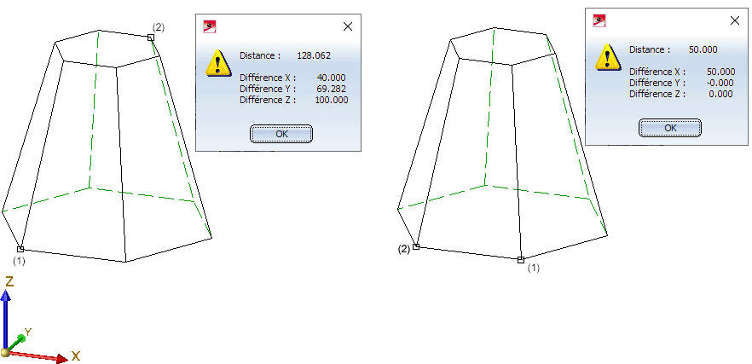
Task: Close the dialog showing Distance 128.062
Action: pyautogui.click(x=348, y=26)
